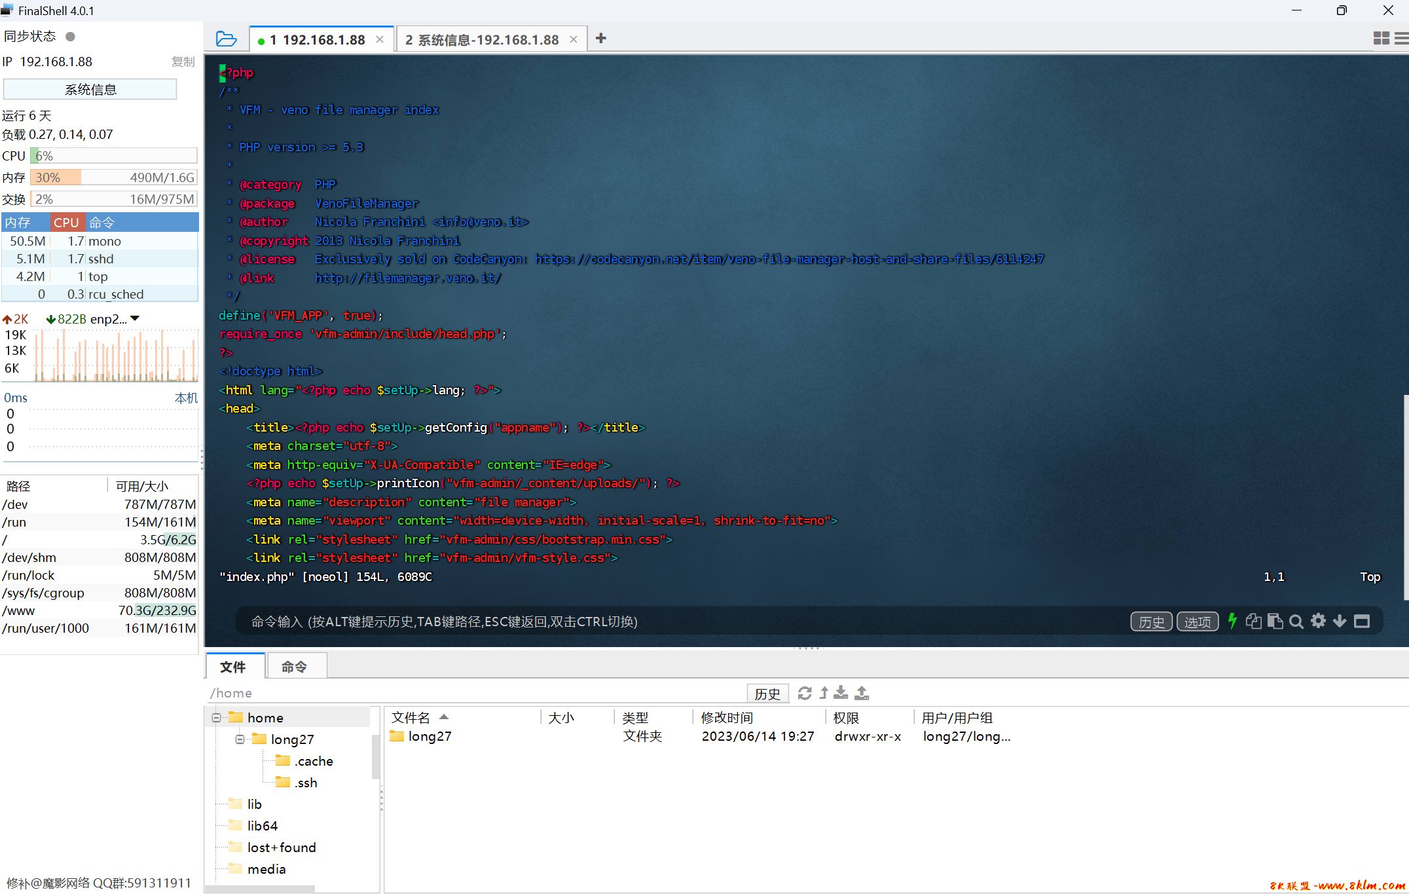Screen dimensions: 1409x894
Task: Open network interface enp2 dropdown
Action: [135, 318]
